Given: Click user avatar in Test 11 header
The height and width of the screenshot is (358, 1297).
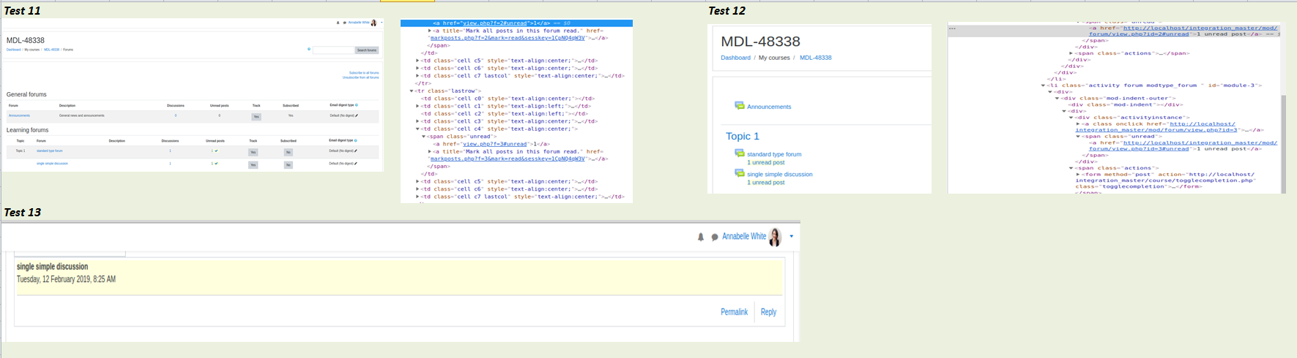Looking at the screenshot, I should point(374,23).
